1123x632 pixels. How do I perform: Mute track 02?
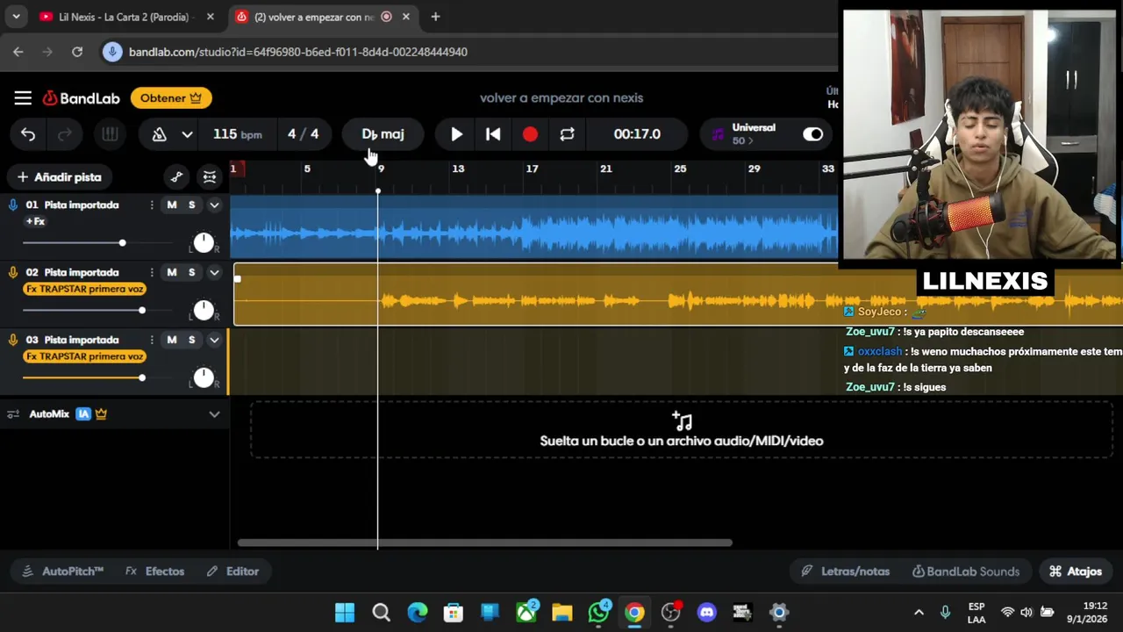(172, 273)
